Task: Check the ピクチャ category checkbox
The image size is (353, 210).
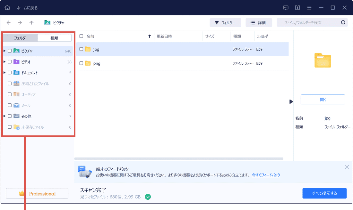Action: pos(9,51)
